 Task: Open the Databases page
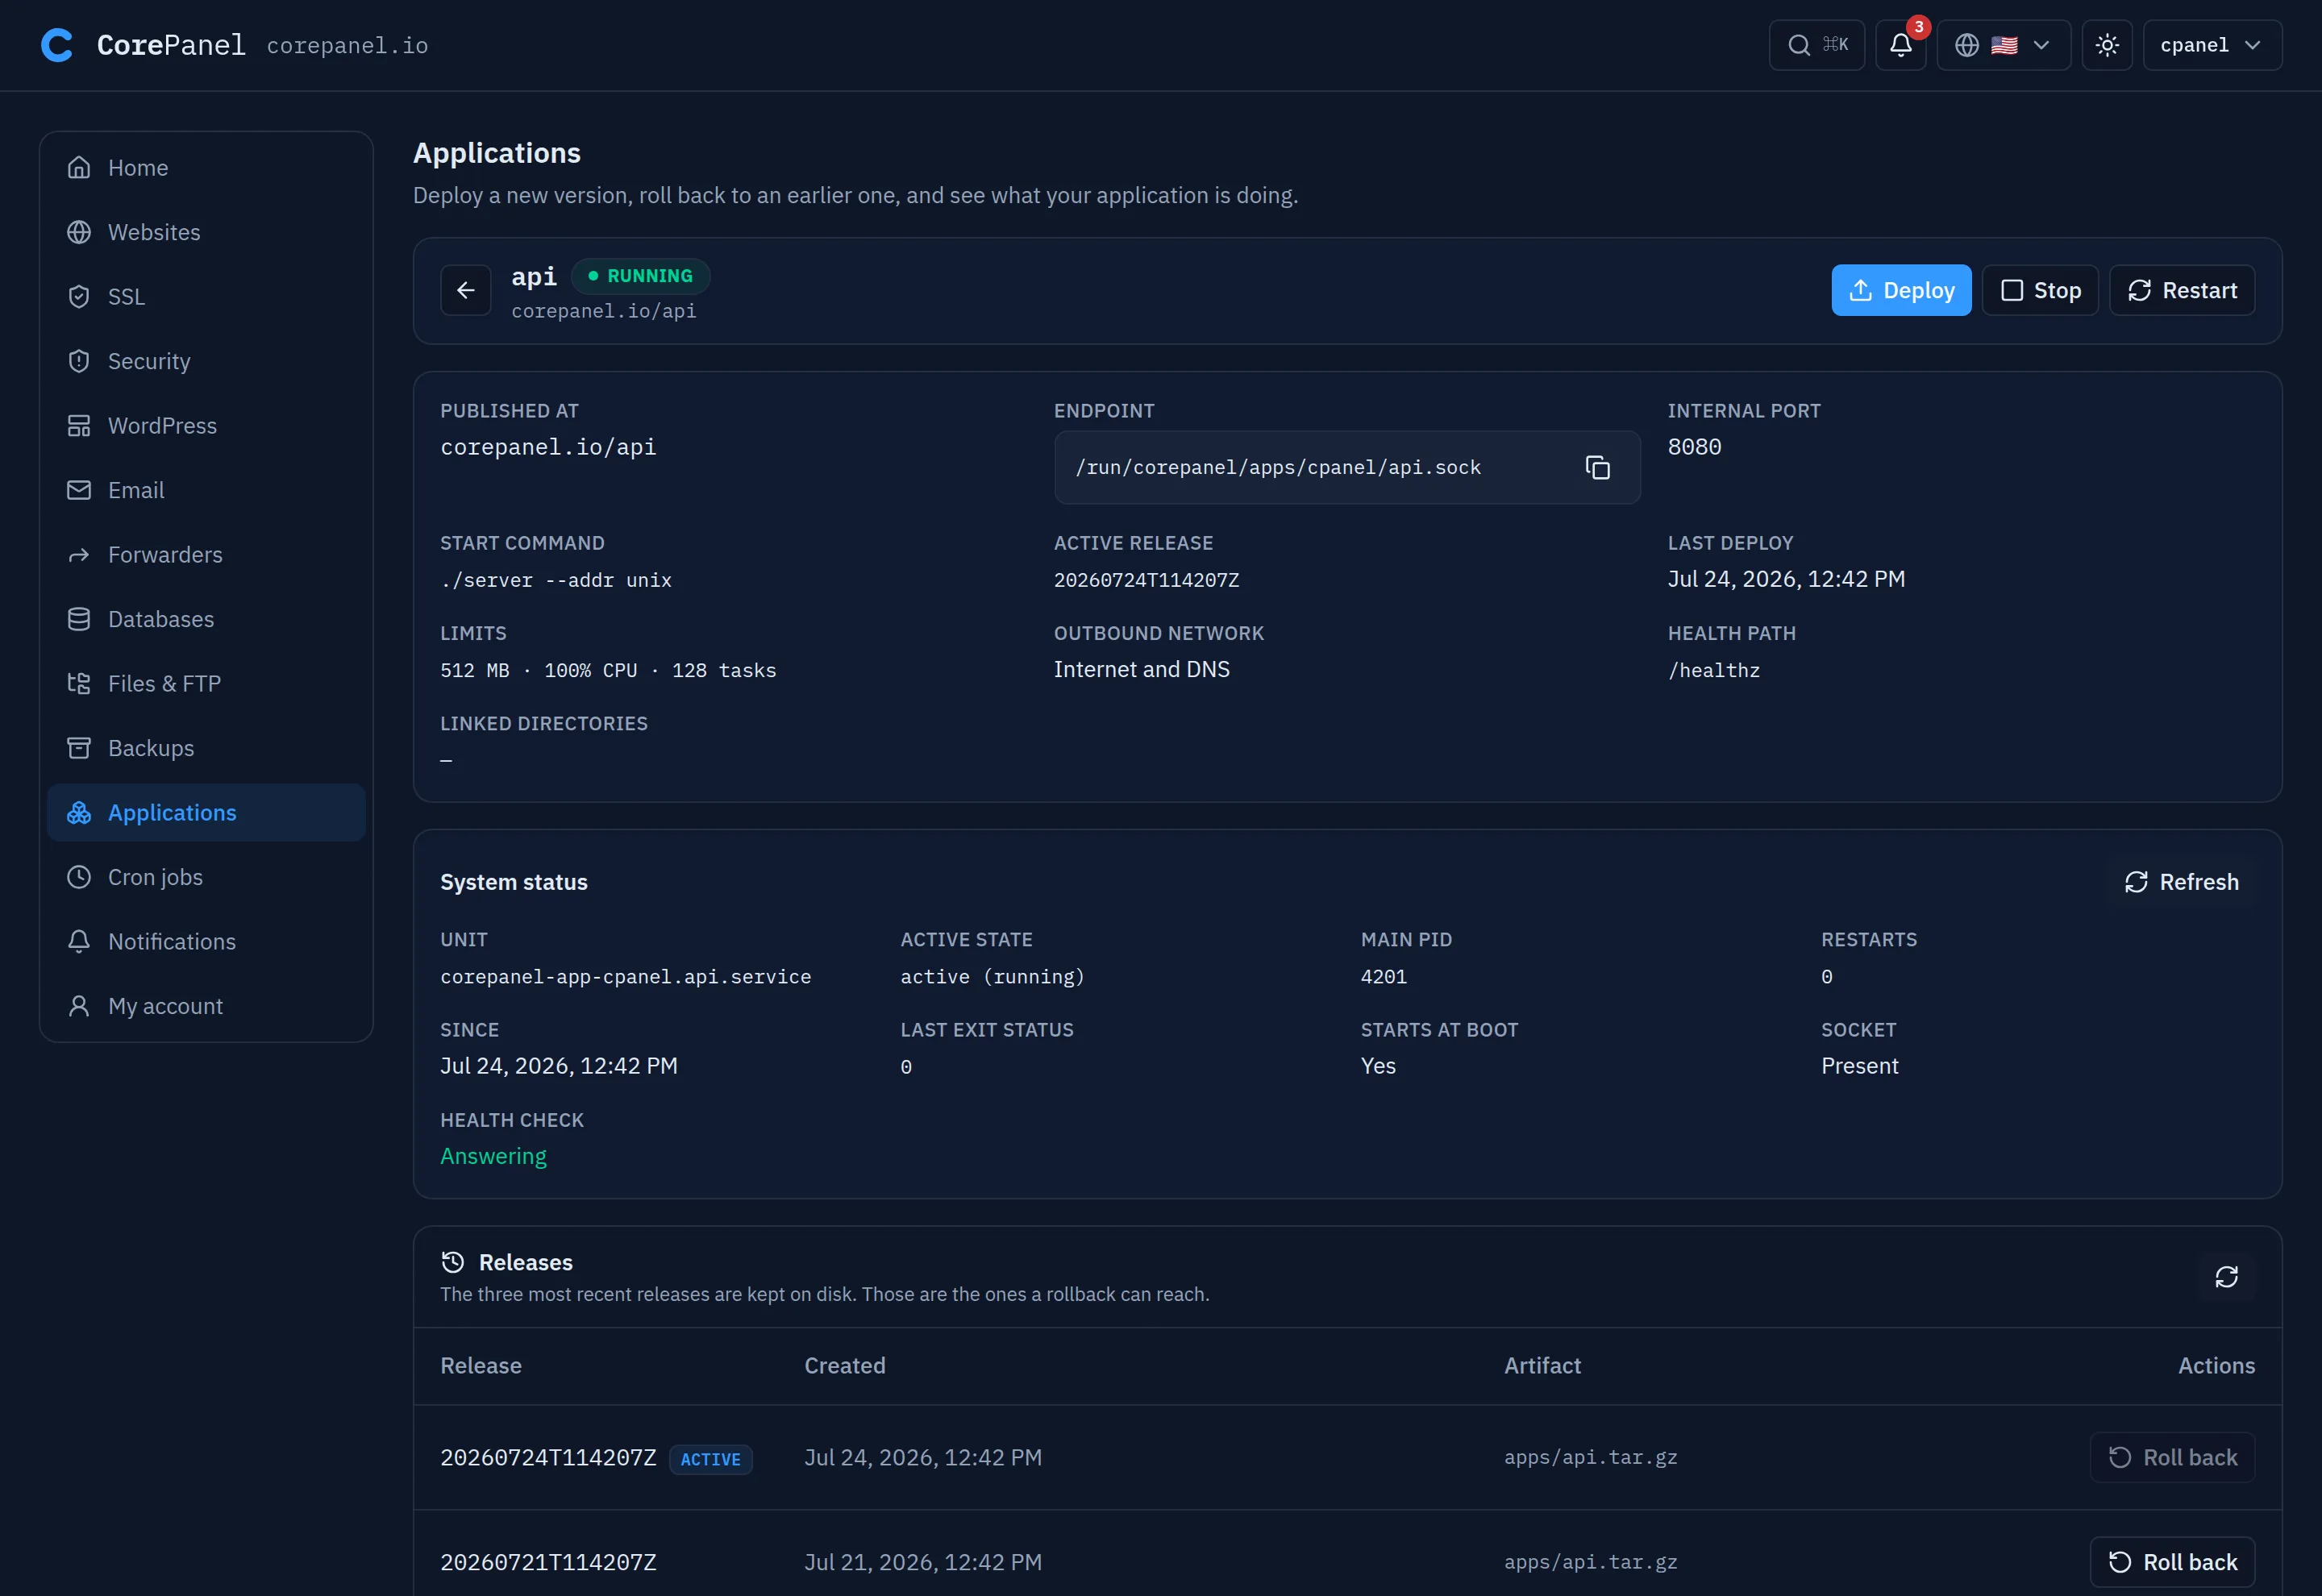(206, 619)
